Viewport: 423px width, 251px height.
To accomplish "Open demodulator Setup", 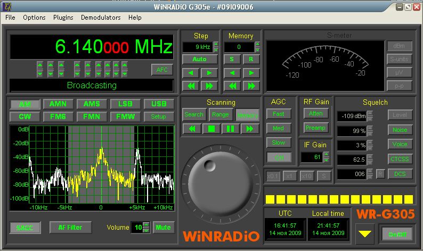I will pyautogui.click(x=159, y=116).
